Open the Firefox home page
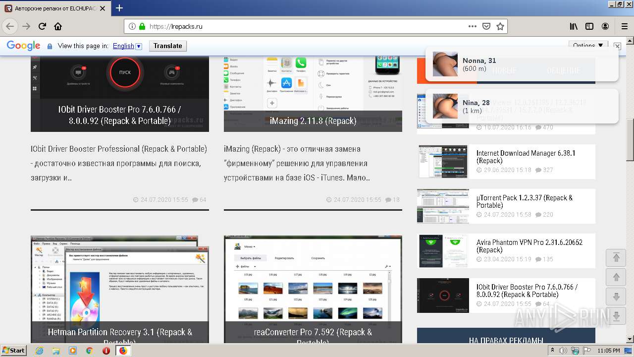 point(58,26)
